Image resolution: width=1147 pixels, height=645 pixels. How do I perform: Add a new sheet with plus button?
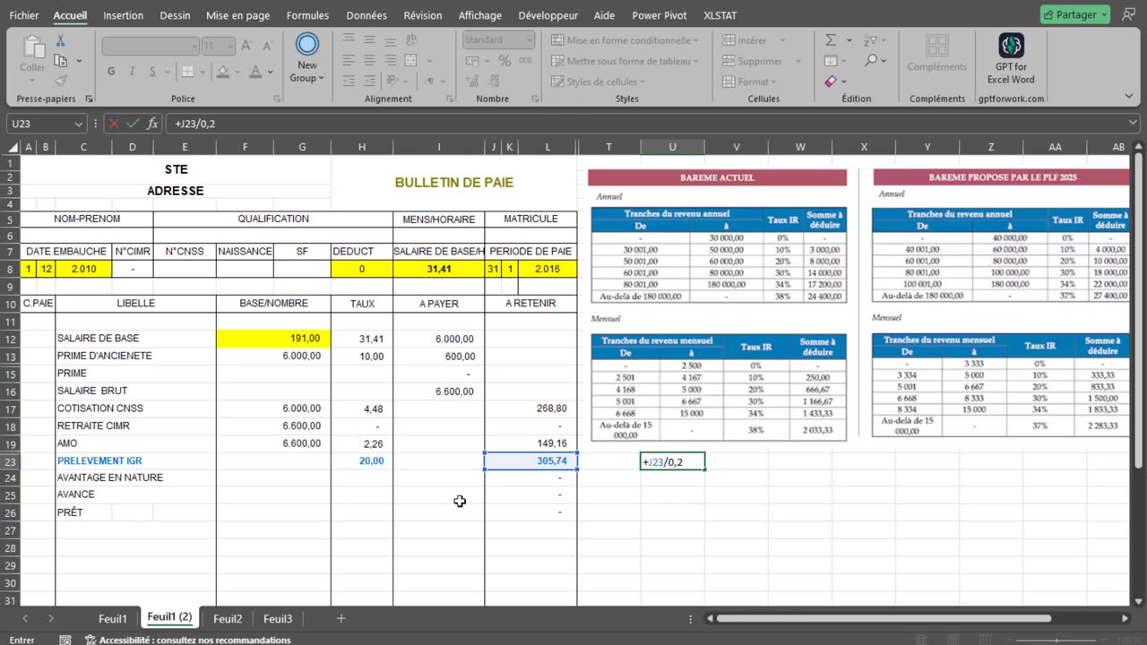(341, 618)
